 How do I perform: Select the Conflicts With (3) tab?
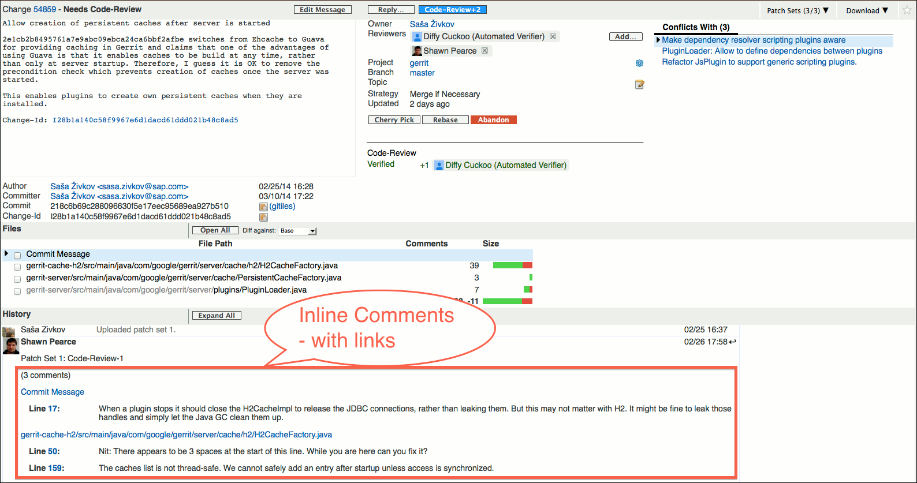click(x=696, y=27)
